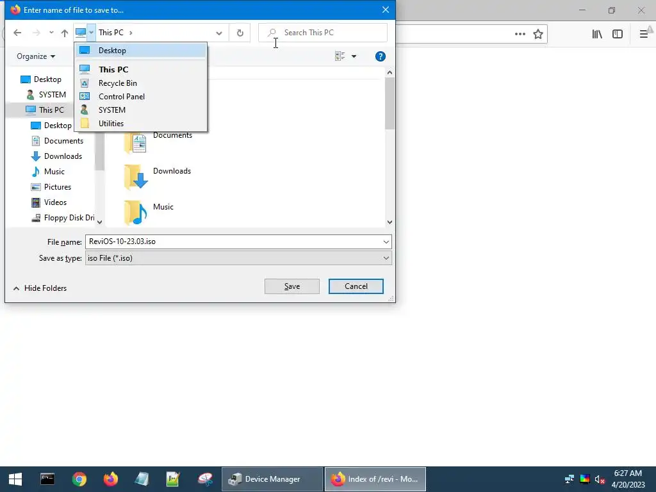The height and width of the screenshot is (492, 656).
Task: Click the muted volume tray icon
Action: coord(600,479)
